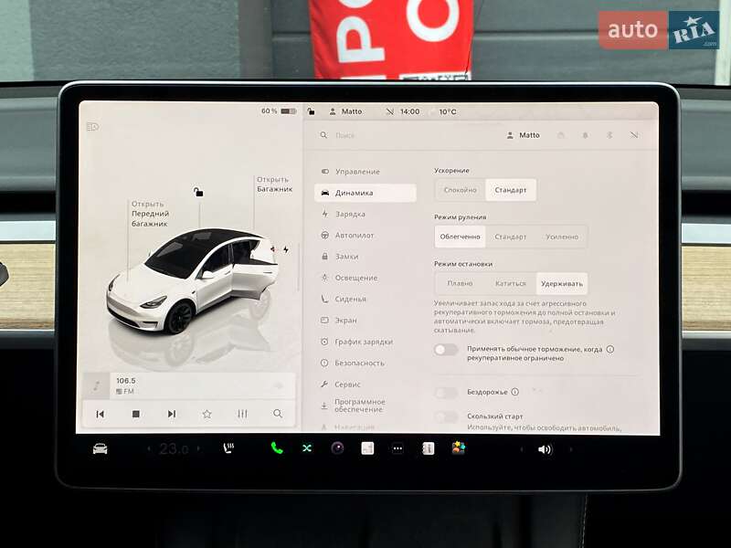Click the speaker volume icon
The height and width of the screenshot is (548, 731).
click(546, 449)
